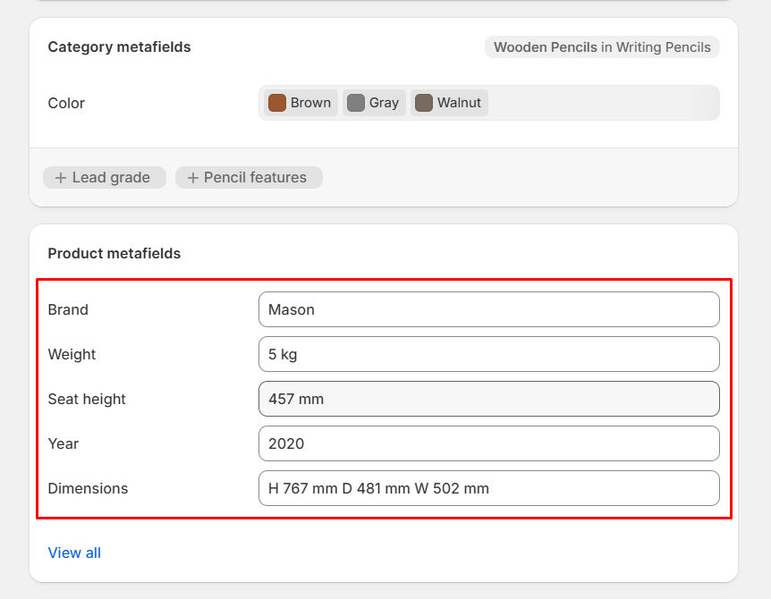771x599 pixels.
Task: Click the Brand metafield label
Action: coord(68,309)
